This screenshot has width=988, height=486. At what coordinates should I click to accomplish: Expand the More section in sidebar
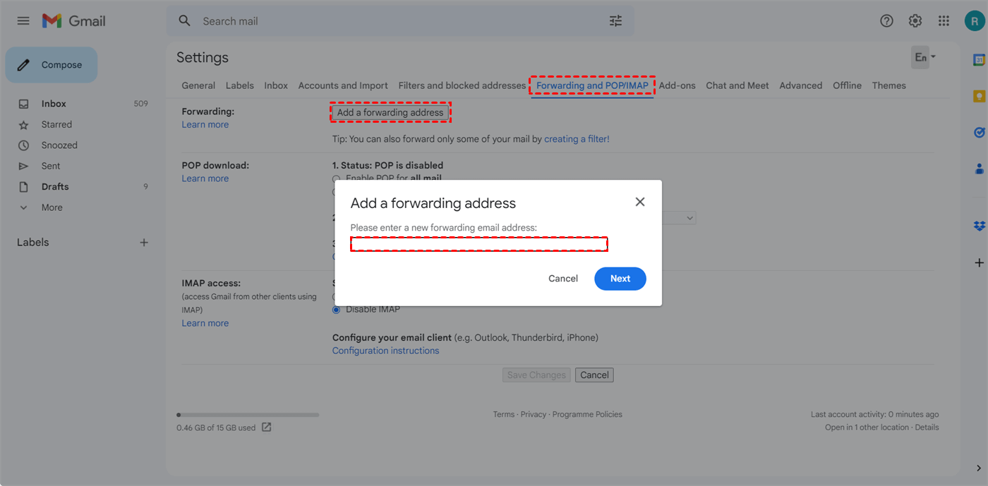pos(52,207)
